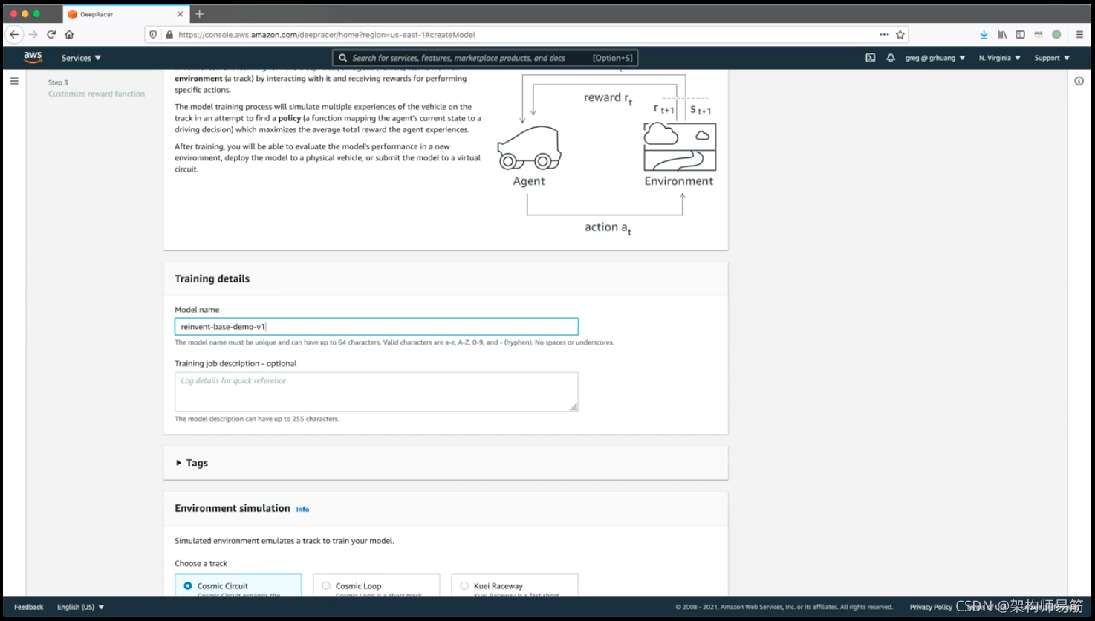Go to Customize reward function step
Screen dimensions: 1095x621
pos(97,94)
